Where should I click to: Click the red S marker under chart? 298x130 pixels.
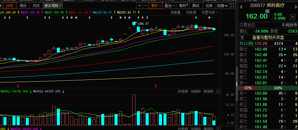click(x=18, y=85)
